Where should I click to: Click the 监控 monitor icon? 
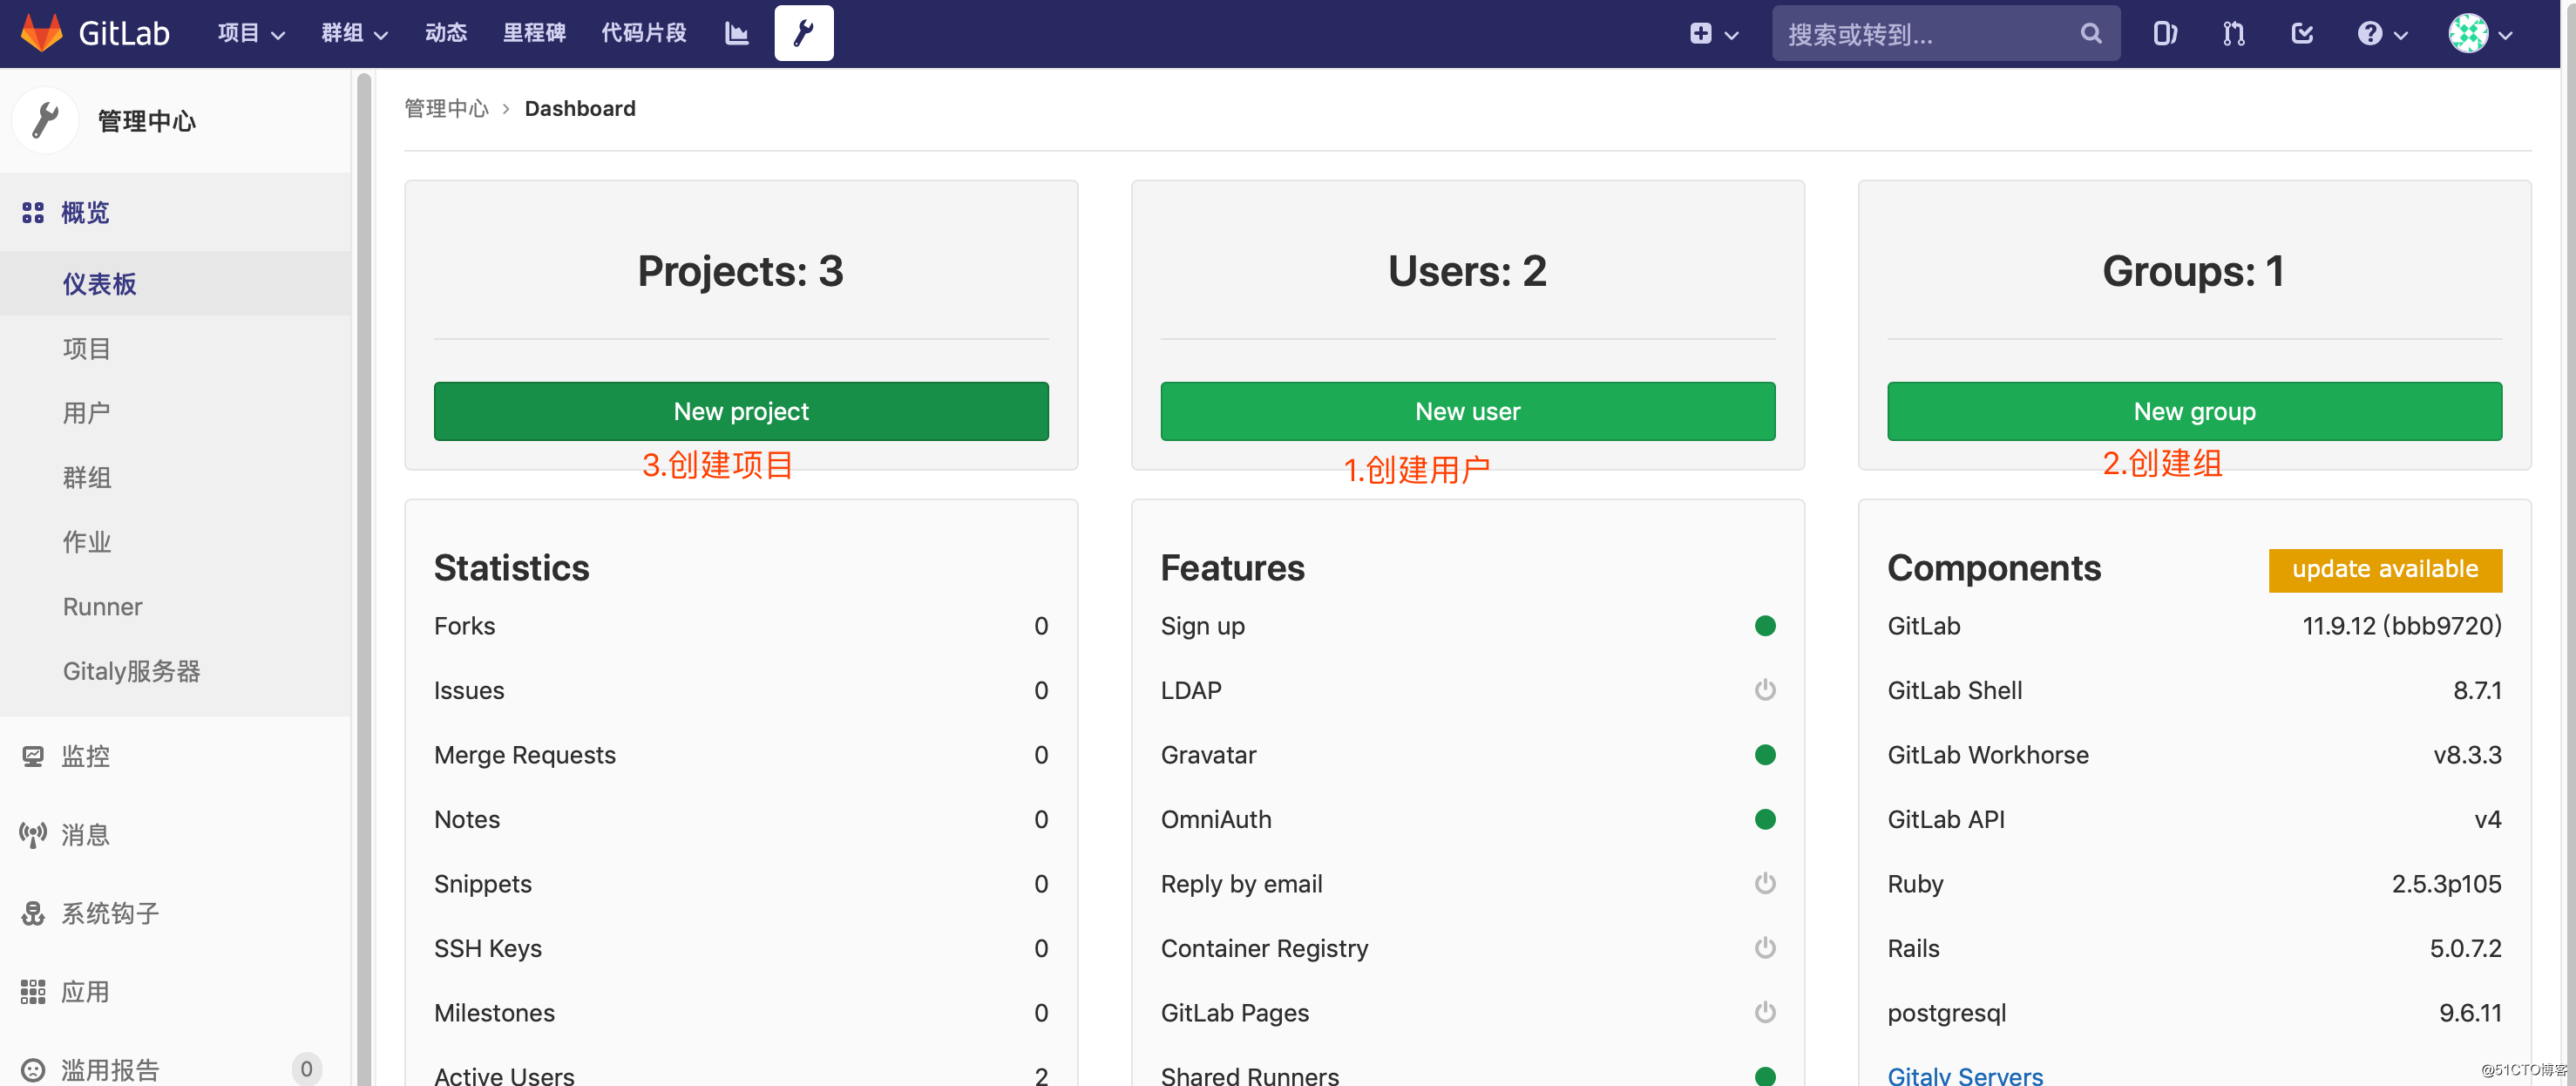(x=33, y=756)
